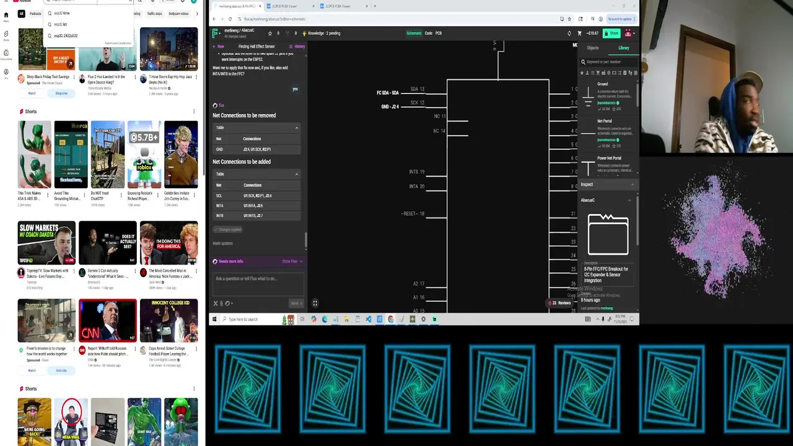Click the AbacusC project folder thumbnail
Viewport: 793px width, 446px height.
point(608,234)
